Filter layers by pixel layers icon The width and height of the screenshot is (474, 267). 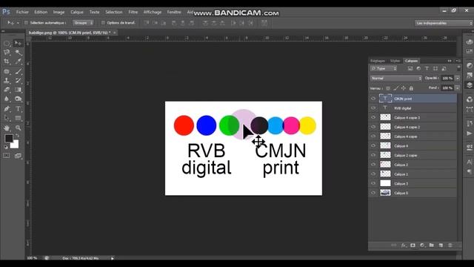(x=410, y=69)
